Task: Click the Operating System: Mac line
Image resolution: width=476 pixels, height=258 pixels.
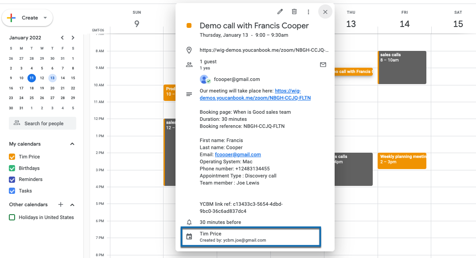Action: (226, 162)
